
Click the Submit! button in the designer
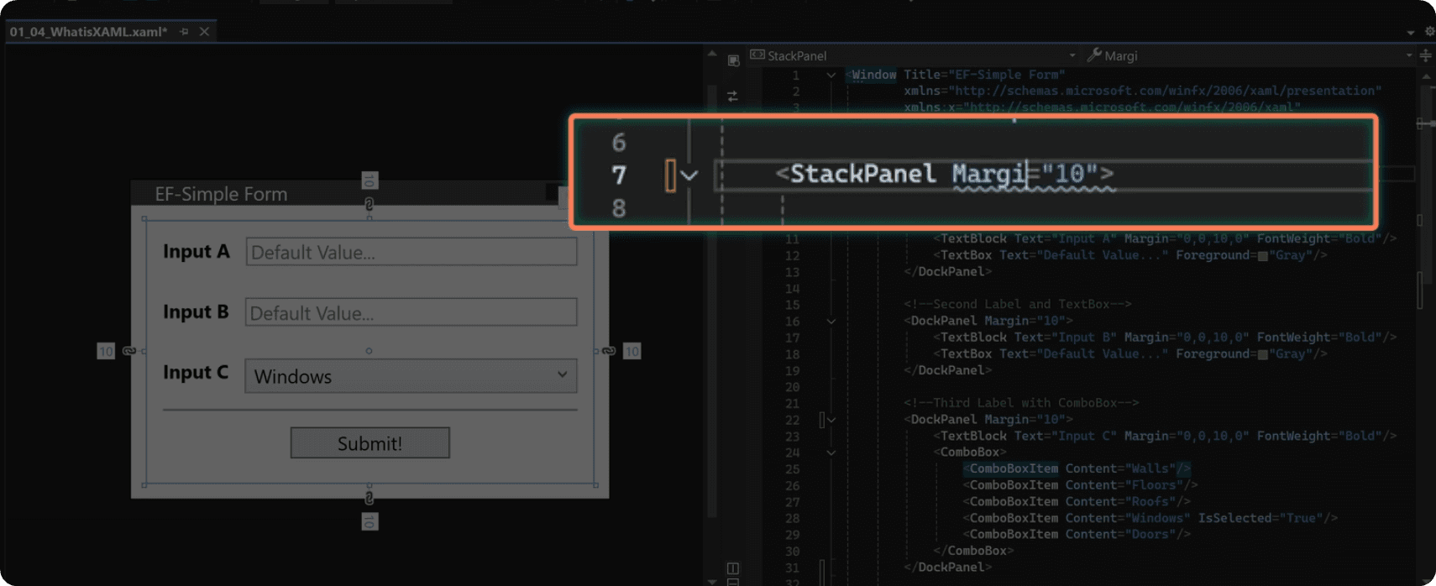[370, 443]
